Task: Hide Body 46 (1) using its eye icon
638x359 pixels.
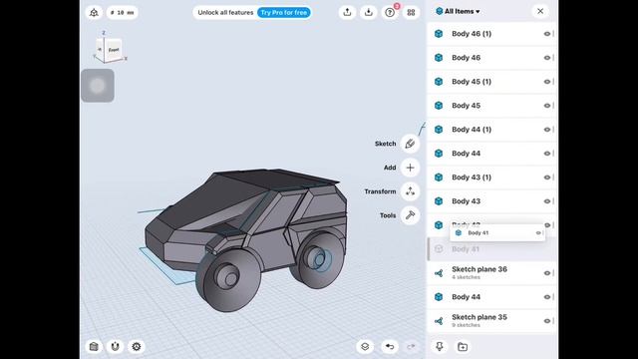Action: click(547, 34)
